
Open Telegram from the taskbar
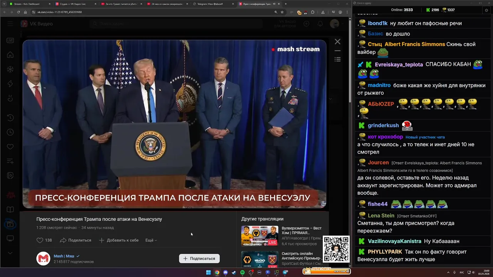(285, 272)
